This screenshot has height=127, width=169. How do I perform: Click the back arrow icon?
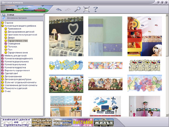point(59,9)
